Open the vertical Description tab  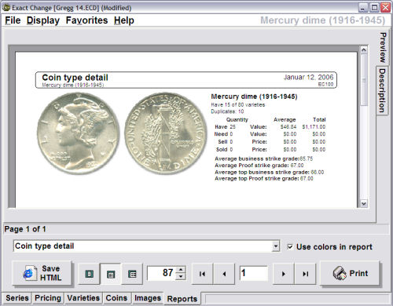(383, 90)
